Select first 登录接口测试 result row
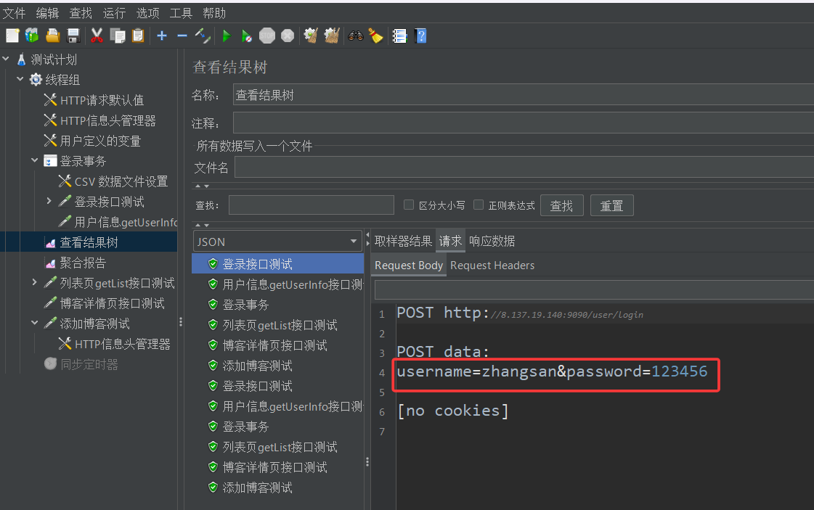Image resolution: width=814 pixels, height=510 pixels. (x=277, y=263)
